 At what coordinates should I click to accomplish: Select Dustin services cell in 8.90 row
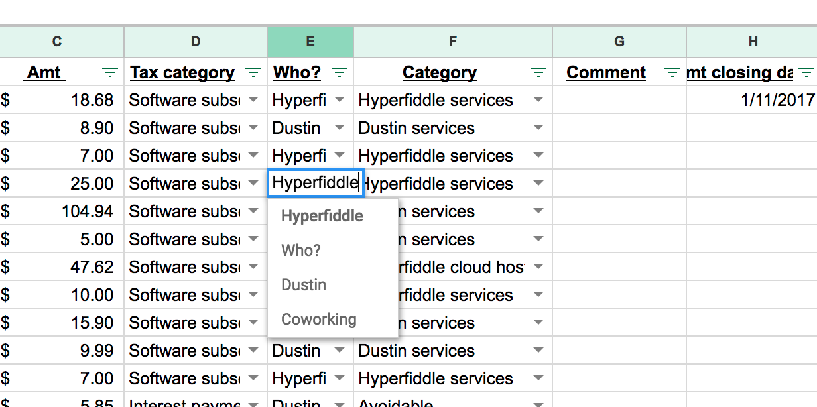coord(453,128)
